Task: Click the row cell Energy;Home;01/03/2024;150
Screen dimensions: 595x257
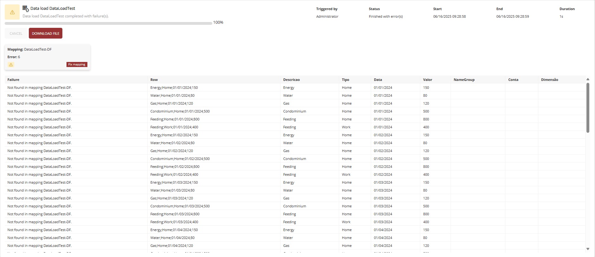Action: 214,182
